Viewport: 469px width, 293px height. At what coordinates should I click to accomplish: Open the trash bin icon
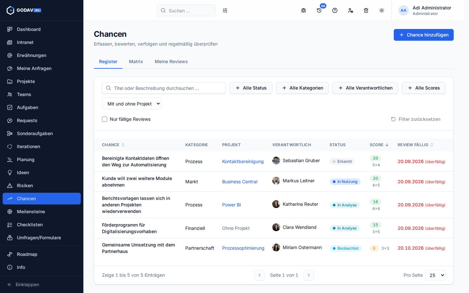366,10
